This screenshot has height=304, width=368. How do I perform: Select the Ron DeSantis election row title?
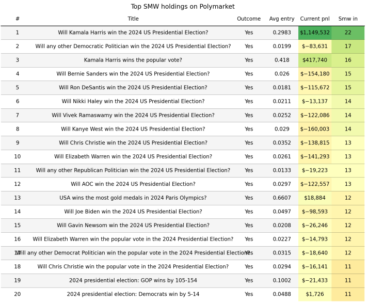[133, 88]
